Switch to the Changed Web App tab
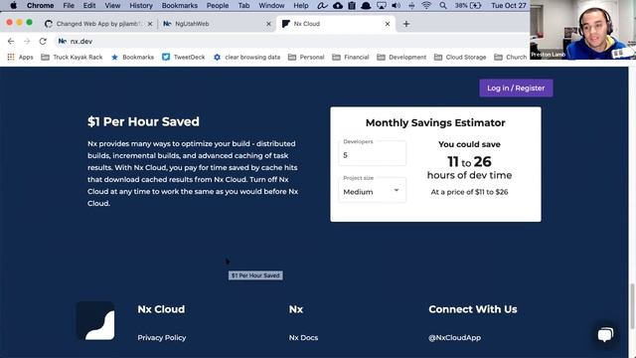 [97, 24]
